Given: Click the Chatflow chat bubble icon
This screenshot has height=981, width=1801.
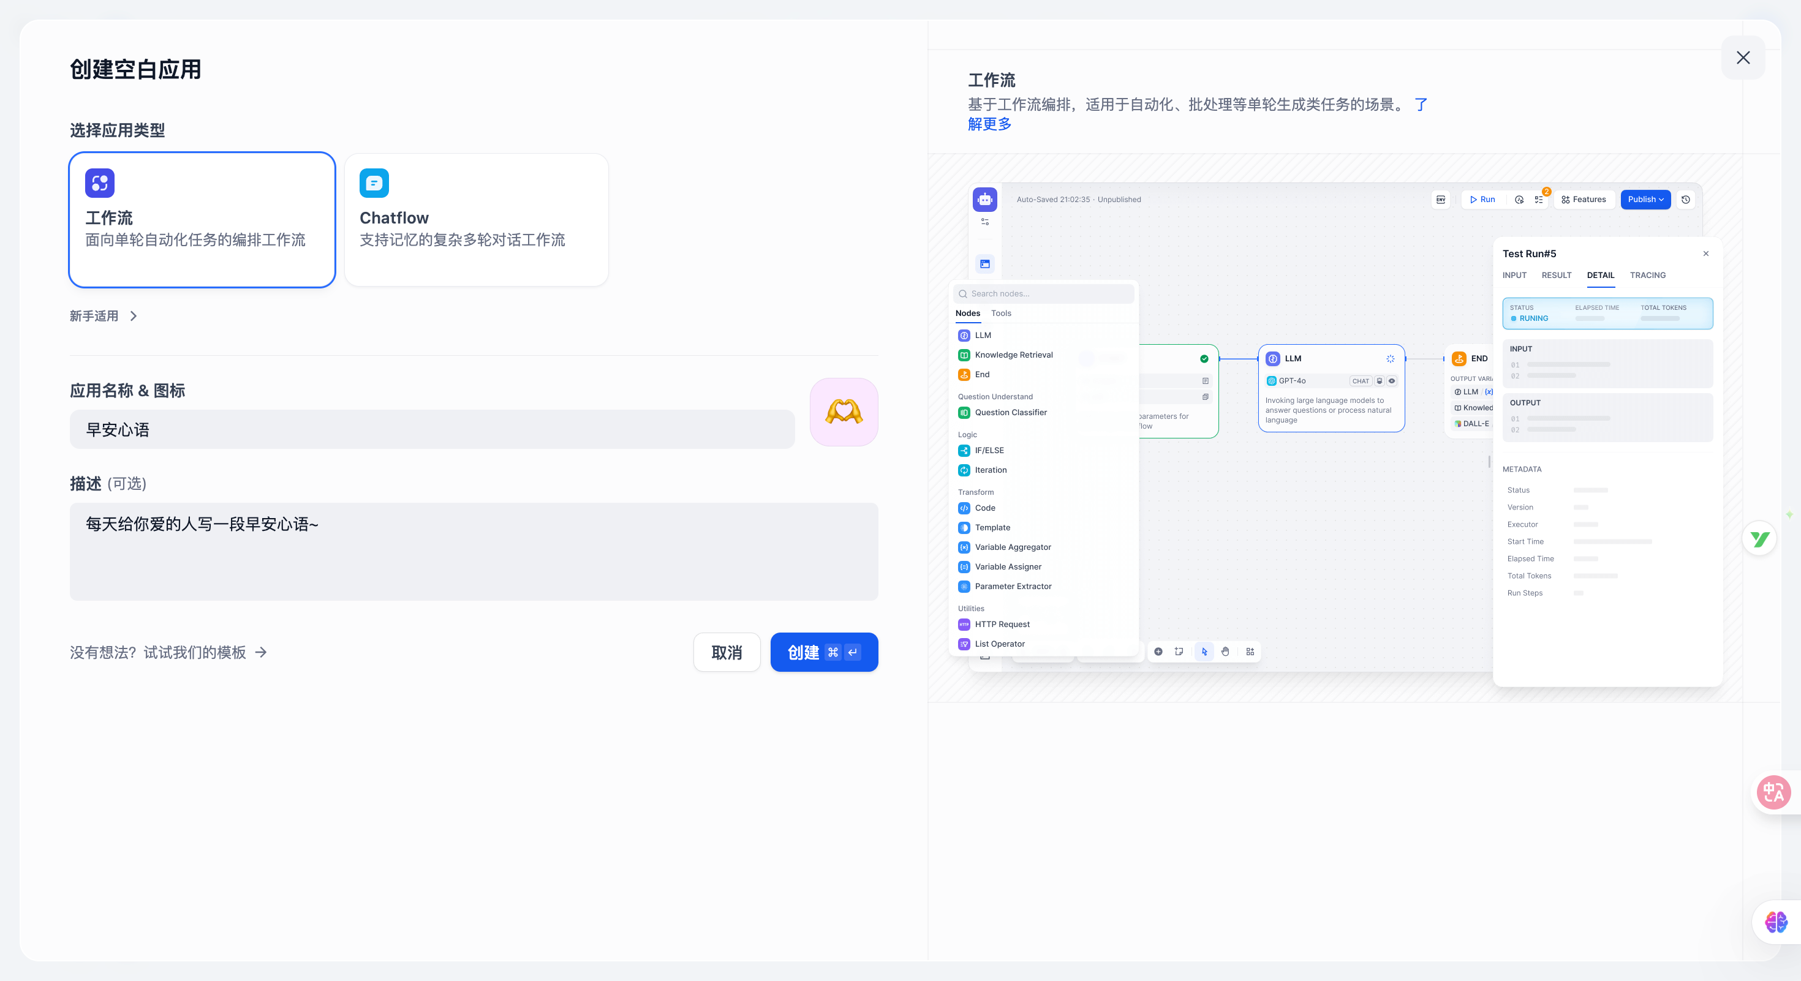Looking at the screenshot, I should tap(374, 183).
